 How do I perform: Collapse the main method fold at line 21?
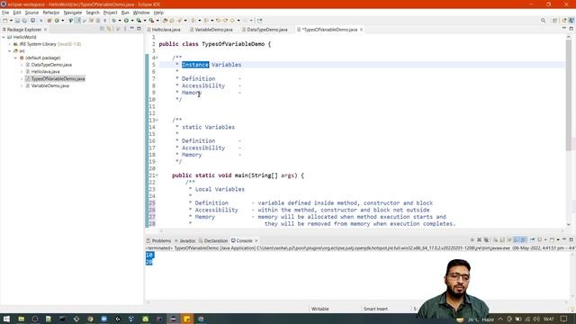[x=157, y=175]
